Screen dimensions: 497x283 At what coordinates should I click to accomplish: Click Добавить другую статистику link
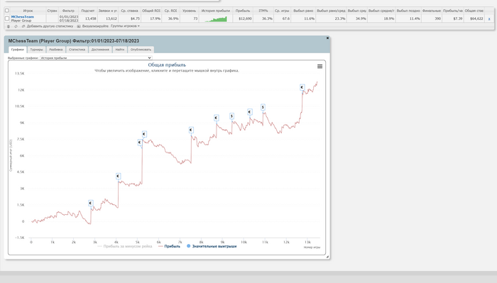click(50, 26)
